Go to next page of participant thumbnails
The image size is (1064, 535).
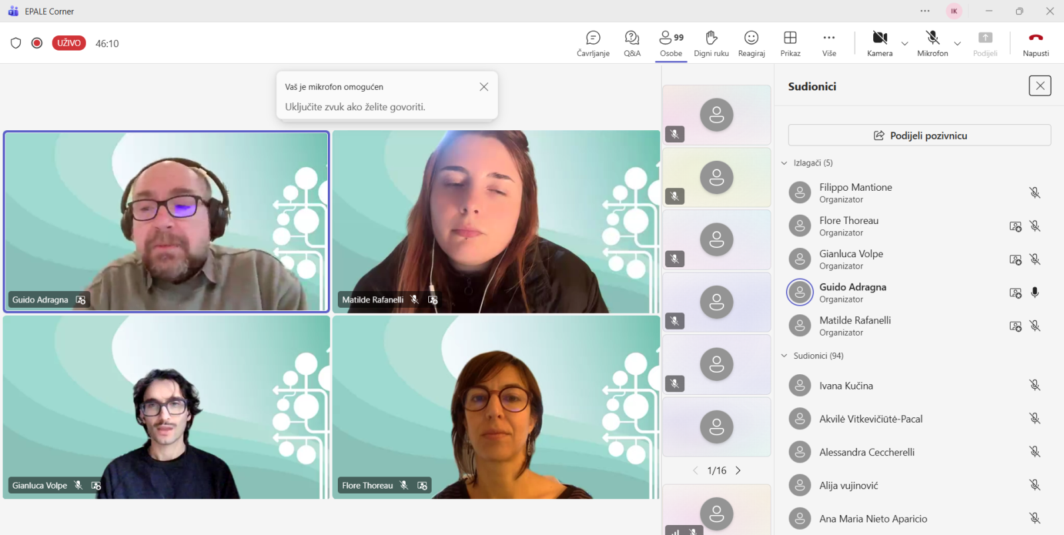(738, 471)
